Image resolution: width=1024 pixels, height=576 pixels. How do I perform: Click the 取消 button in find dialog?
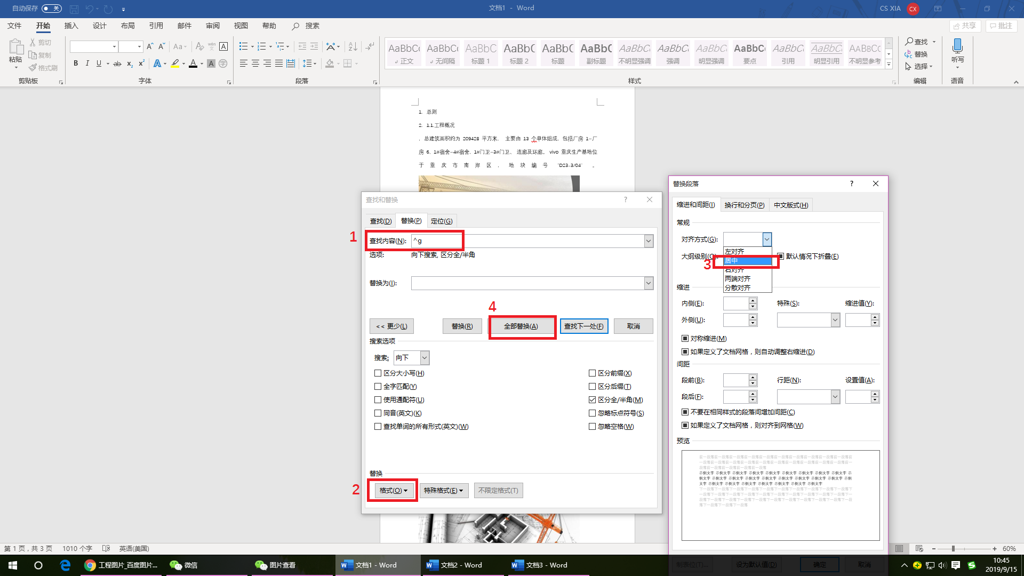coord(633,326)
